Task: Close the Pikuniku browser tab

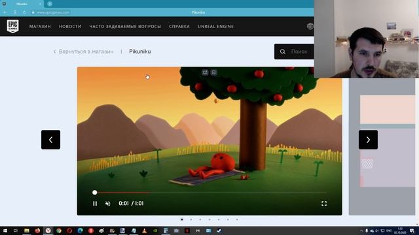Action: (40, 4)
